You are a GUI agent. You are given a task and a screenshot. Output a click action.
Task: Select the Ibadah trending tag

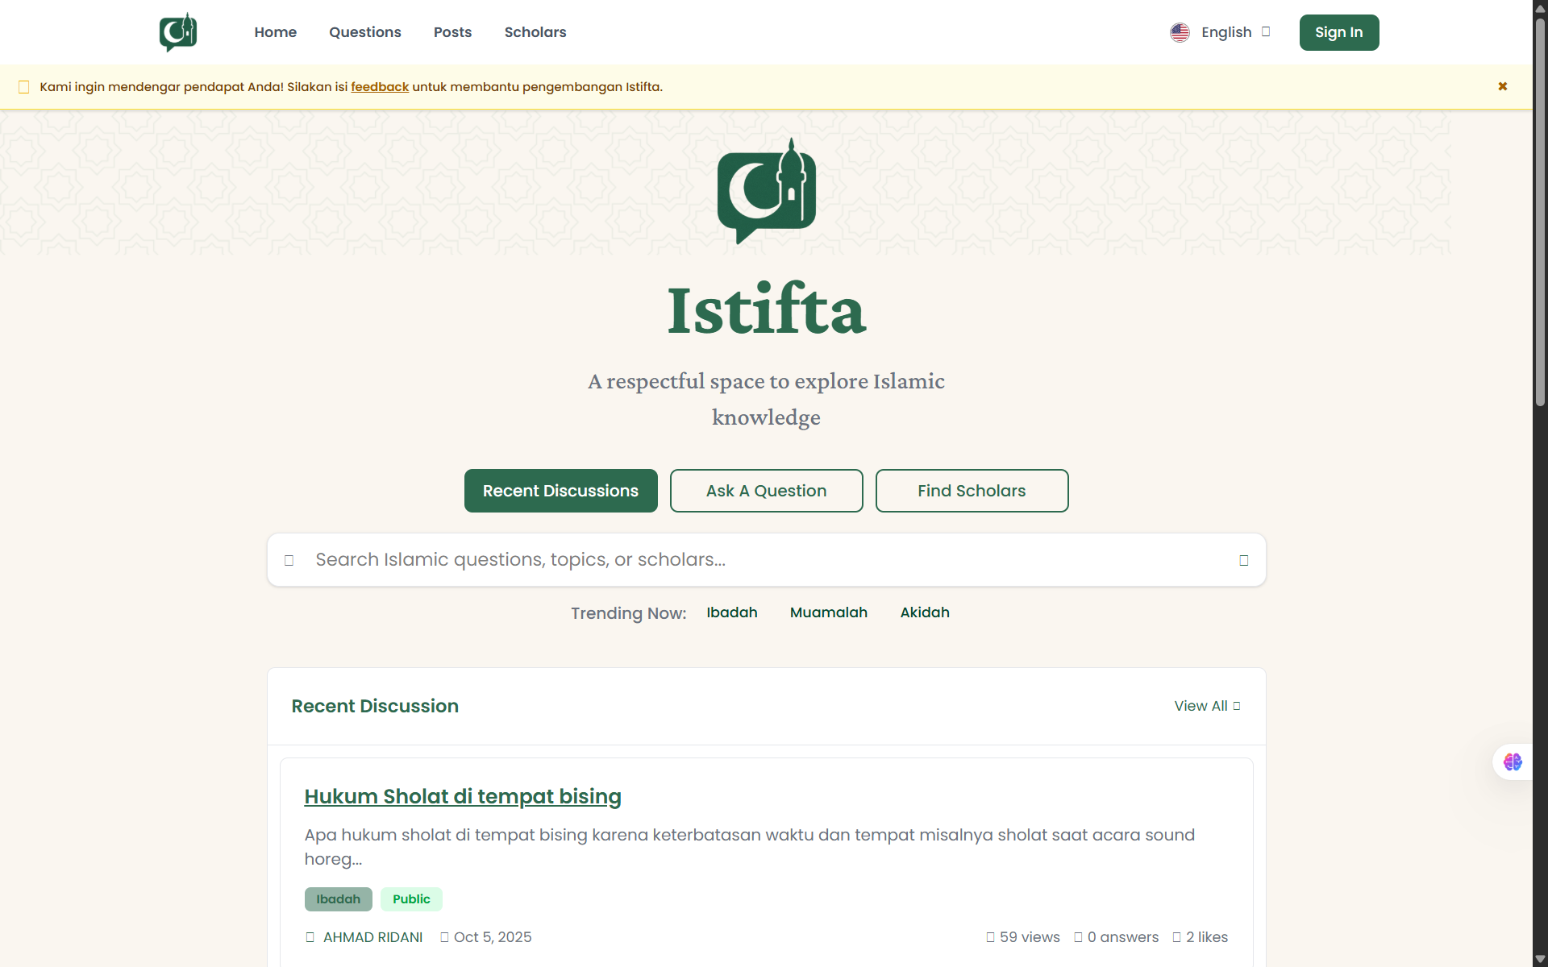[731, 612]
